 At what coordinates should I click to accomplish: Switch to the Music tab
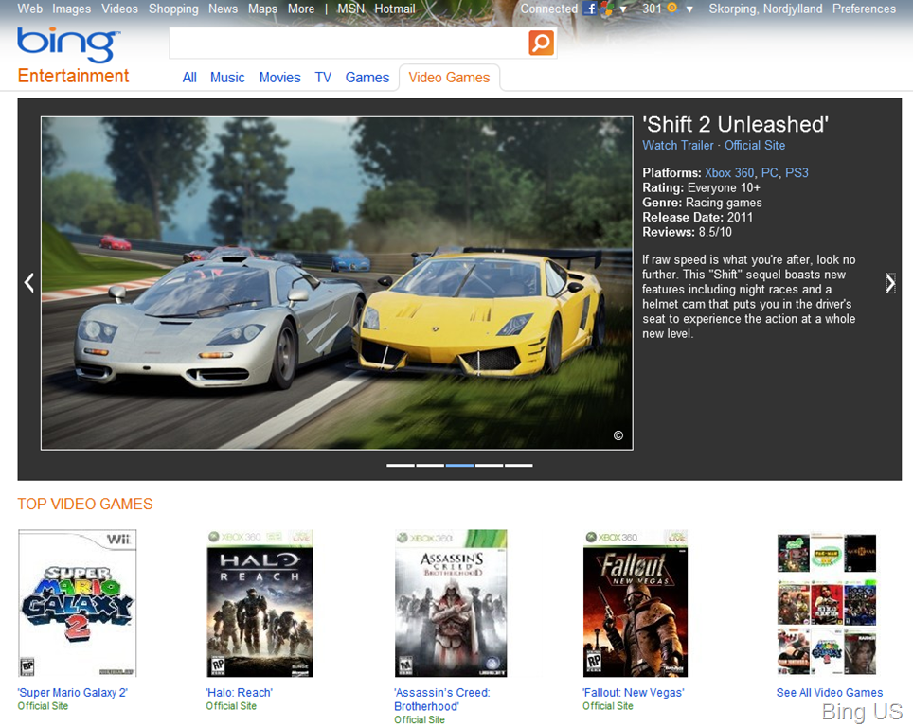click(x=227, y=78)
